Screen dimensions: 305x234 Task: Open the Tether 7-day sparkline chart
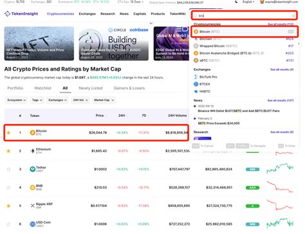click(280, 168)
